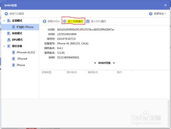The width and height of the screenshot is (171, 129).
Task: Click the 恢复模式 tree icon
Action: click(9, 34)
